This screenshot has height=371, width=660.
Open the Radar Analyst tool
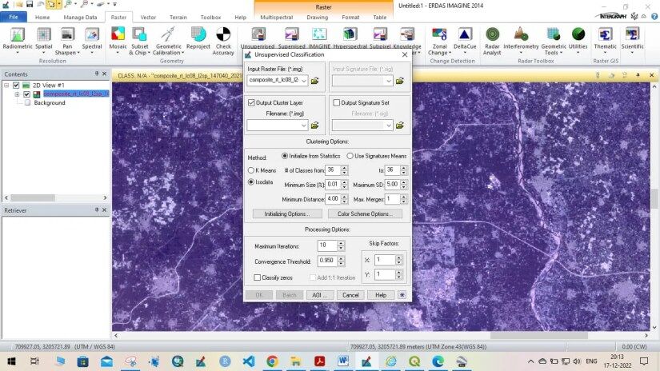(492, 37)
